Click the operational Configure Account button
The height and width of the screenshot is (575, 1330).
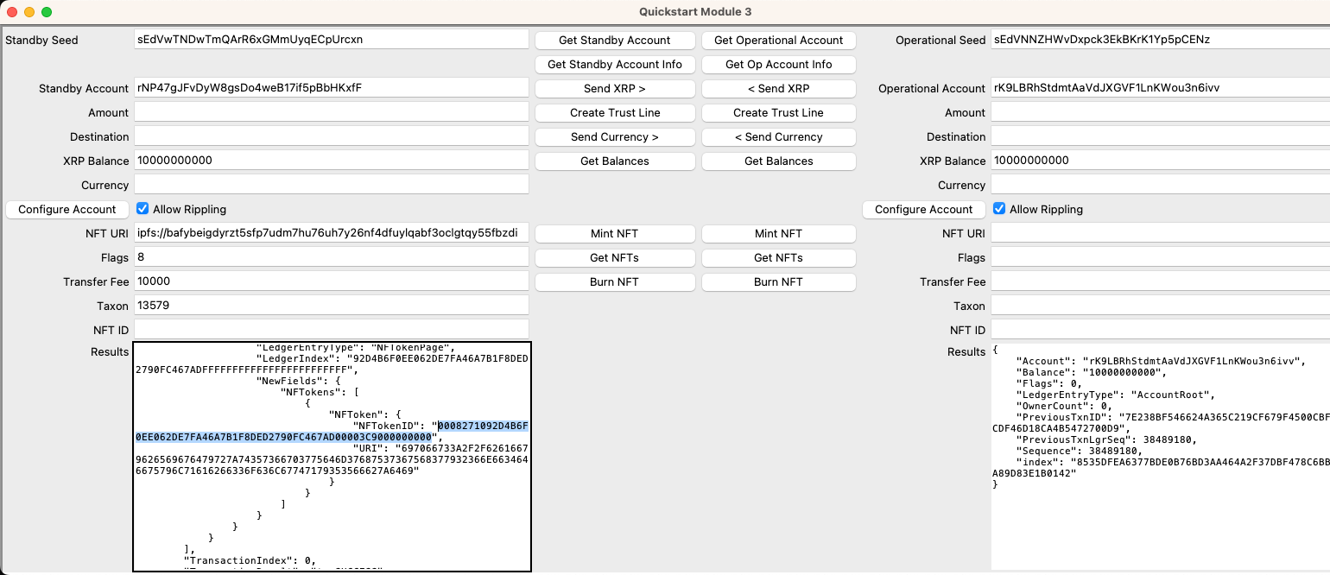(923, 210)
